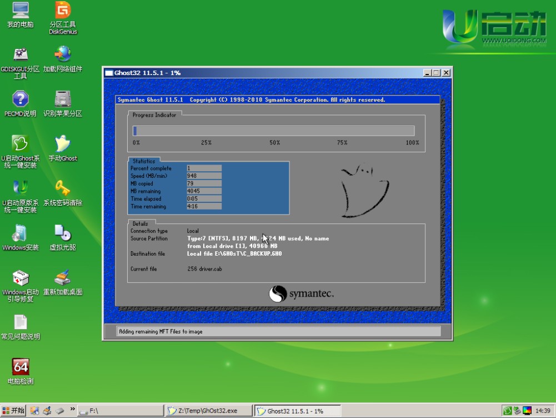This screenshot has height=418, width=556.
Task: Open the 我的电脑 desktop icon
Action: click(20, 15)
